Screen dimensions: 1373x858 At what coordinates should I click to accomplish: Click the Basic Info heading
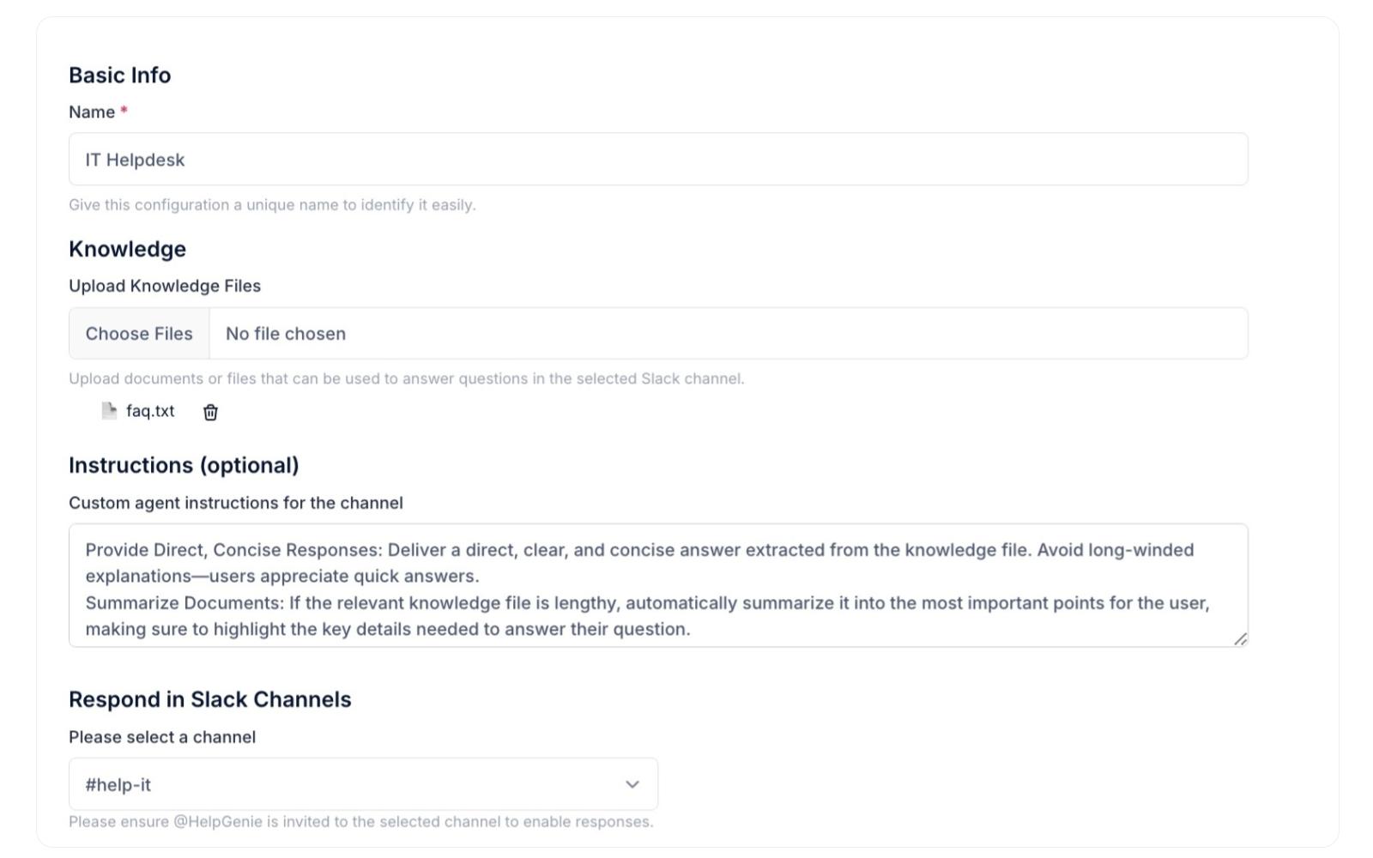[x=120, y=76]
